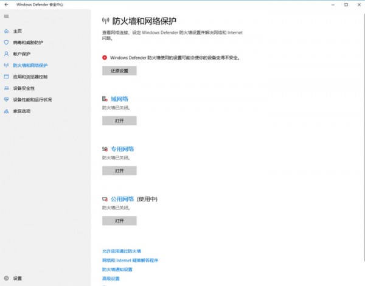Open 设备性能和运行状况 heart icon
The width and height of the screenshot is (365, 286).
pos(7,99)
